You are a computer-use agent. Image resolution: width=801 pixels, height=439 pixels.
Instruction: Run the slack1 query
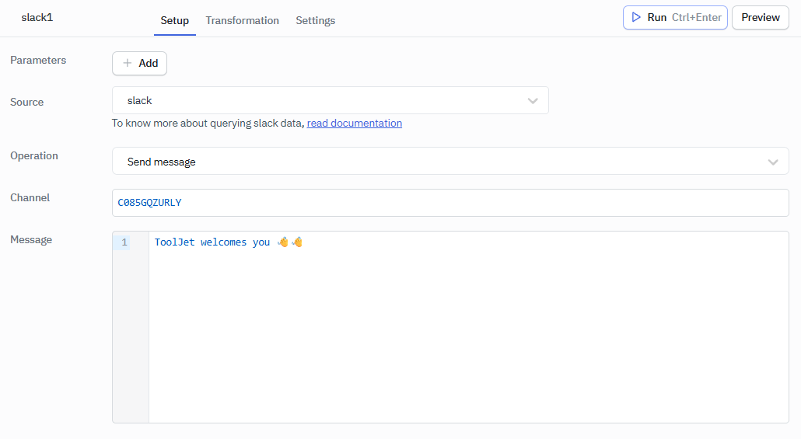(674, 17)
